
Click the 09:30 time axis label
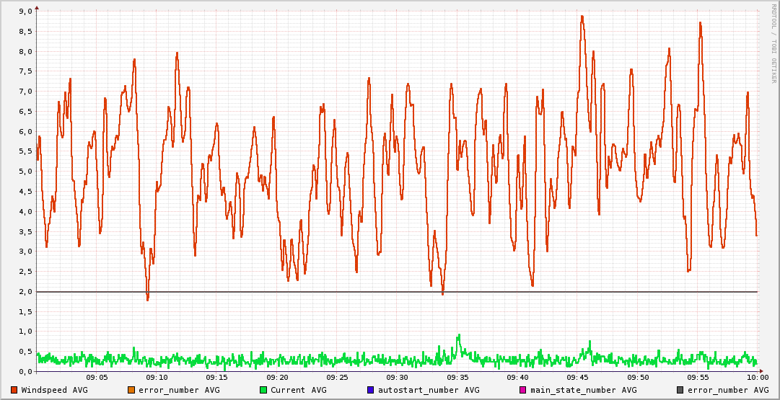coord(397,377)
